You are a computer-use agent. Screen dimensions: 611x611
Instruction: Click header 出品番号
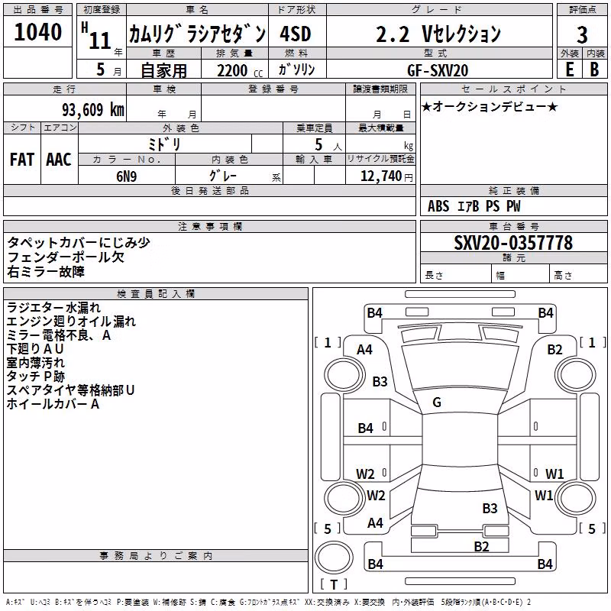pyautogui.click(x=37, y=10)
